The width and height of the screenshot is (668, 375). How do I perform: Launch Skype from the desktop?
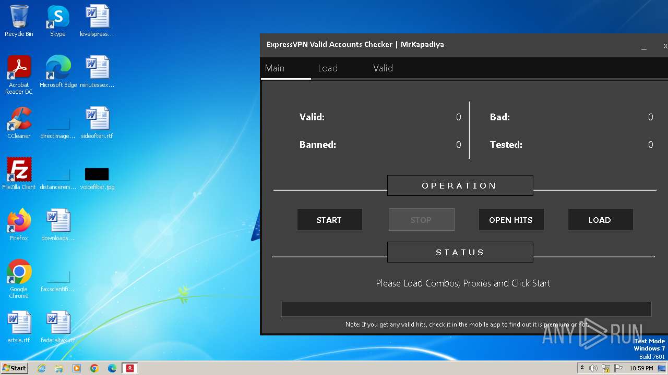coord(57,21)
